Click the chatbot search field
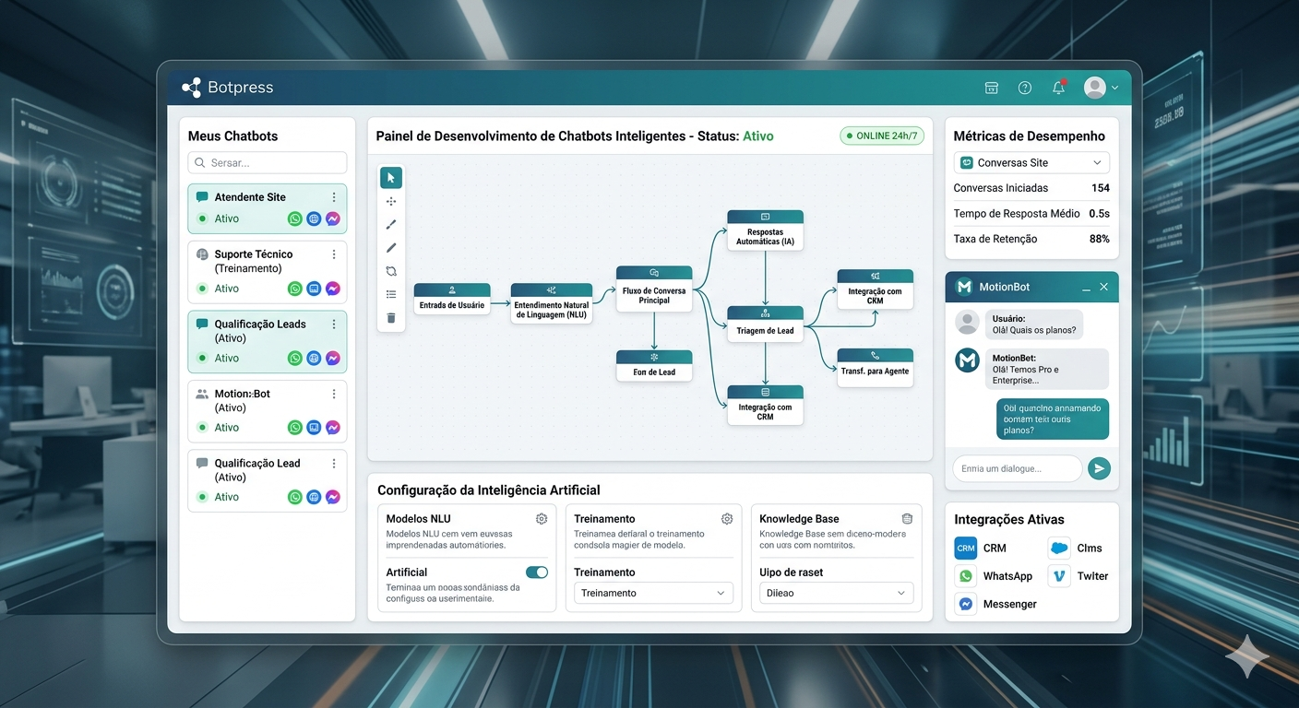 coord(268,162)
